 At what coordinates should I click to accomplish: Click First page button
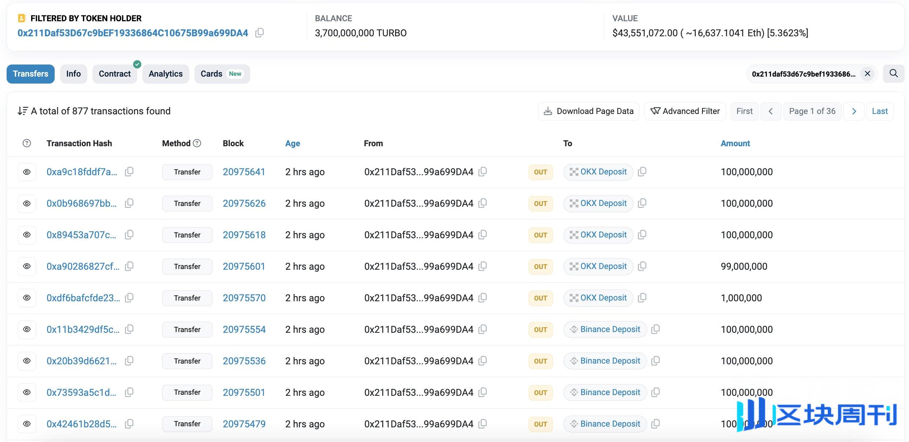tap(744, 111)
